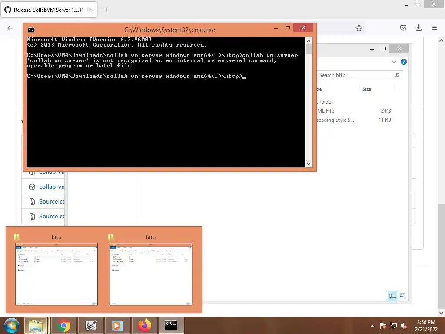Open the Explorer help question mark icon

(403, 62)
